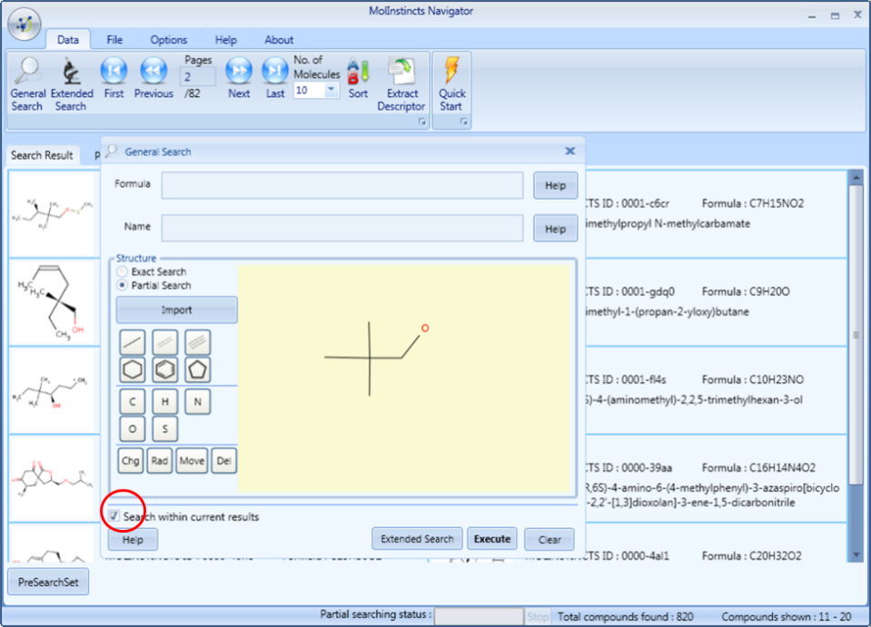This screenshot has width=871, height=627.
Task: Jump to the Last page
Action: coord(275,78)
